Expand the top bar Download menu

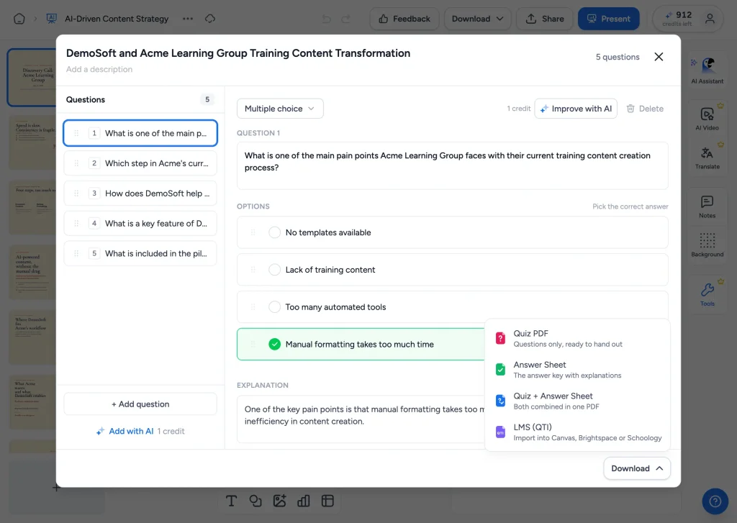pyautogui.click(x=478, y=19)
